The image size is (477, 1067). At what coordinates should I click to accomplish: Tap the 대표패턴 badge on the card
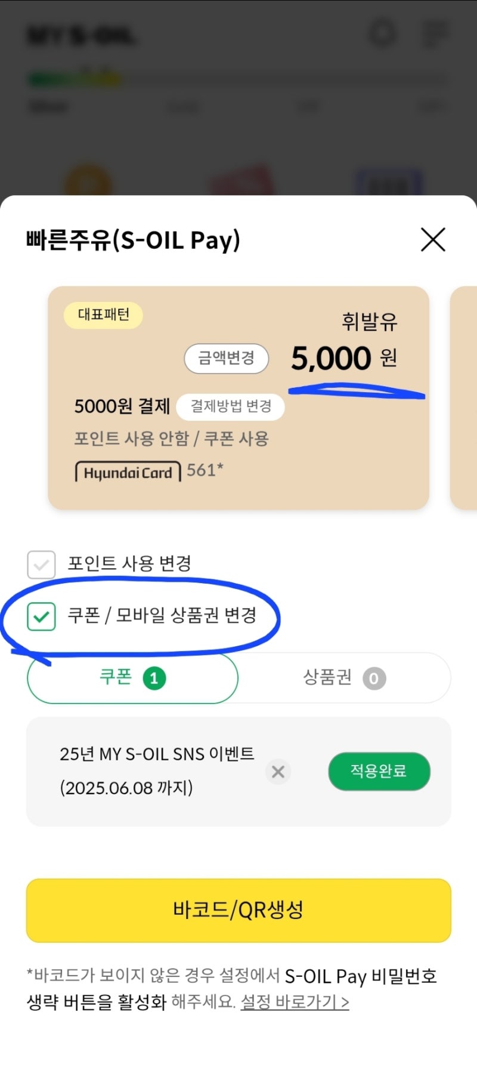pyautogui.click(x=103, y=314)
